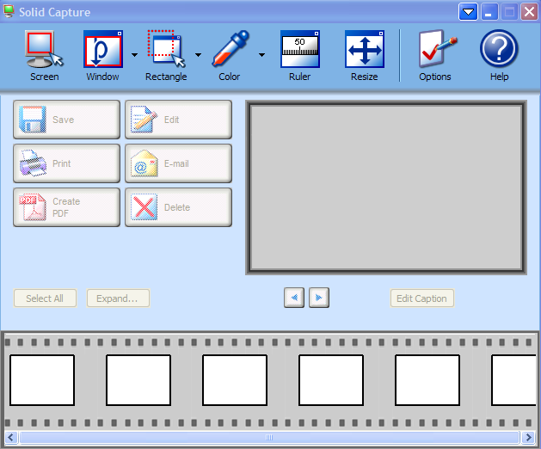This screenshot has height=449, width=541.
Task: Click the E-mail button
Action: 178,163
